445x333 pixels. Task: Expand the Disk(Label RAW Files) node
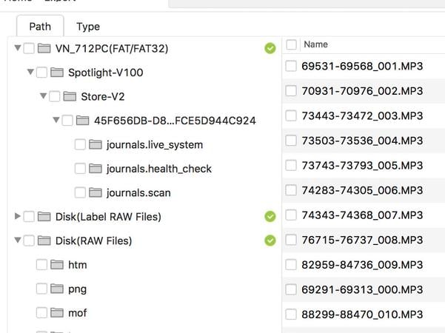point(18,217)
